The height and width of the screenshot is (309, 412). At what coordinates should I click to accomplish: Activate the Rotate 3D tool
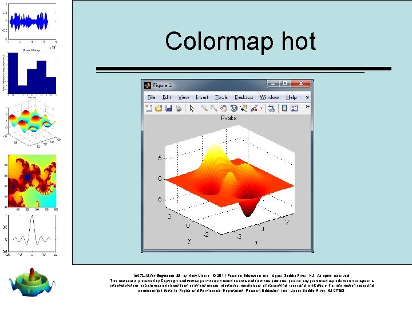[x=233, y=108]
